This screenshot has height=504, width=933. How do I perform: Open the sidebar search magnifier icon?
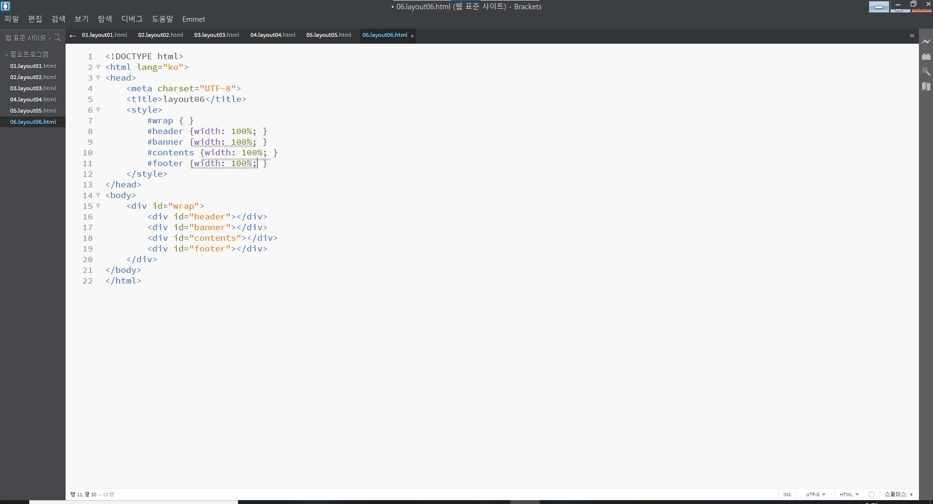click(x=57, y=37)
